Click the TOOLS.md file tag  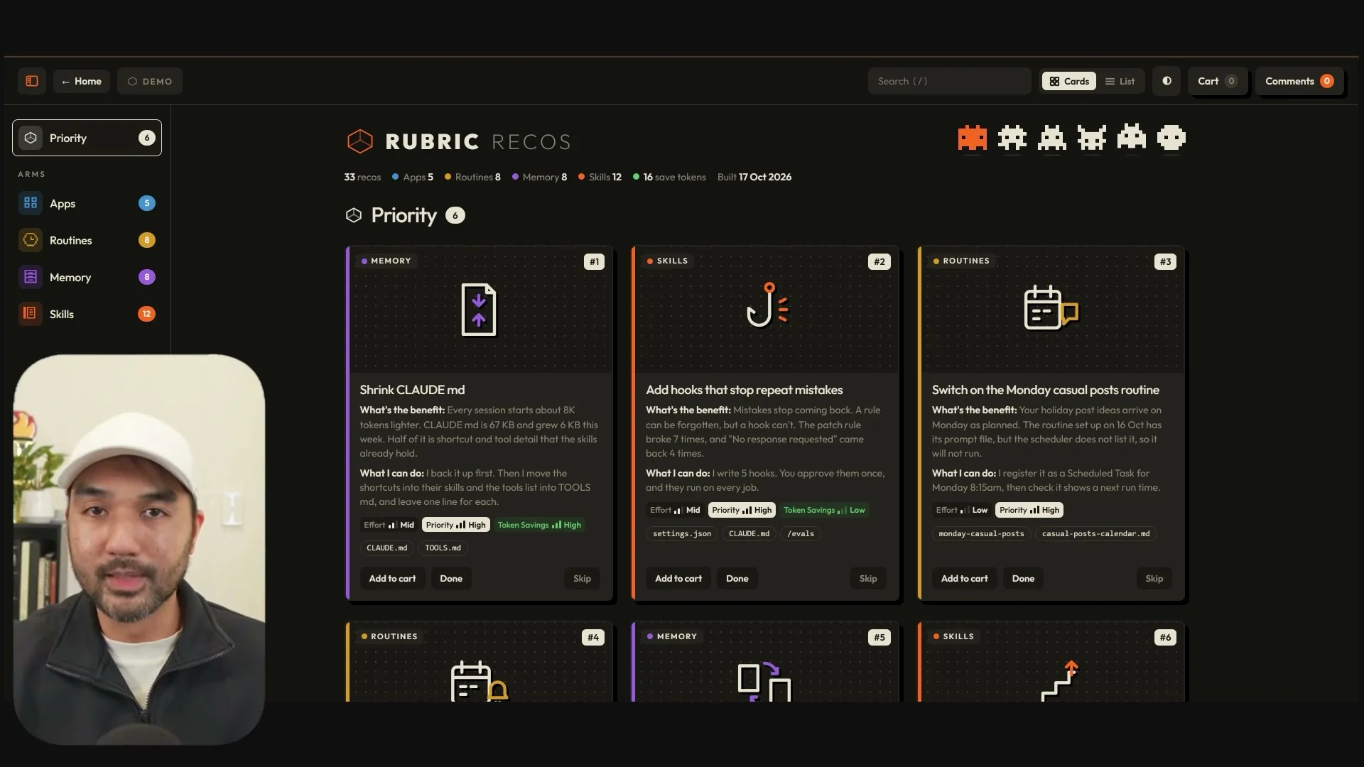click(x=443, y=548)
